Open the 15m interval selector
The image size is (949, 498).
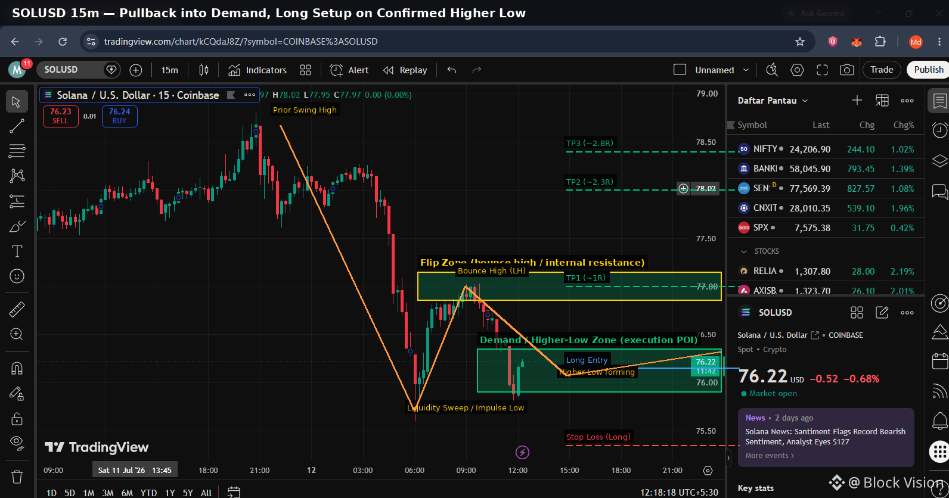tap(169, 70)
